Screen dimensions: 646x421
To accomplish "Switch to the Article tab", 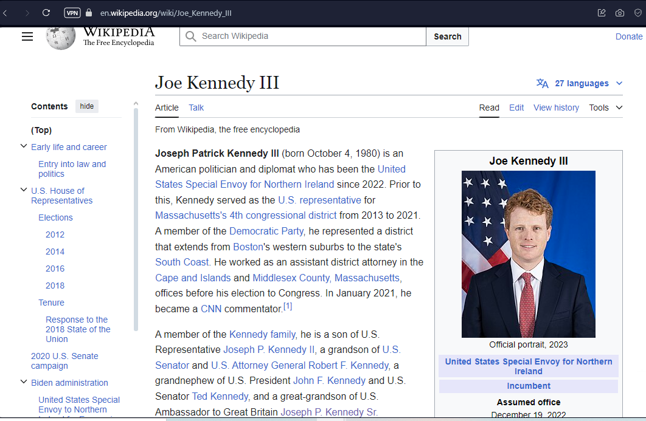I will pos(167,108).
